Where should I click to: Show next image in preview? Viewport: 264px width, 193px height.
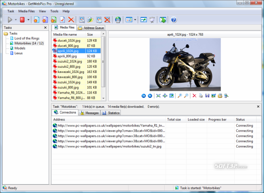click(x=150, y=96)
